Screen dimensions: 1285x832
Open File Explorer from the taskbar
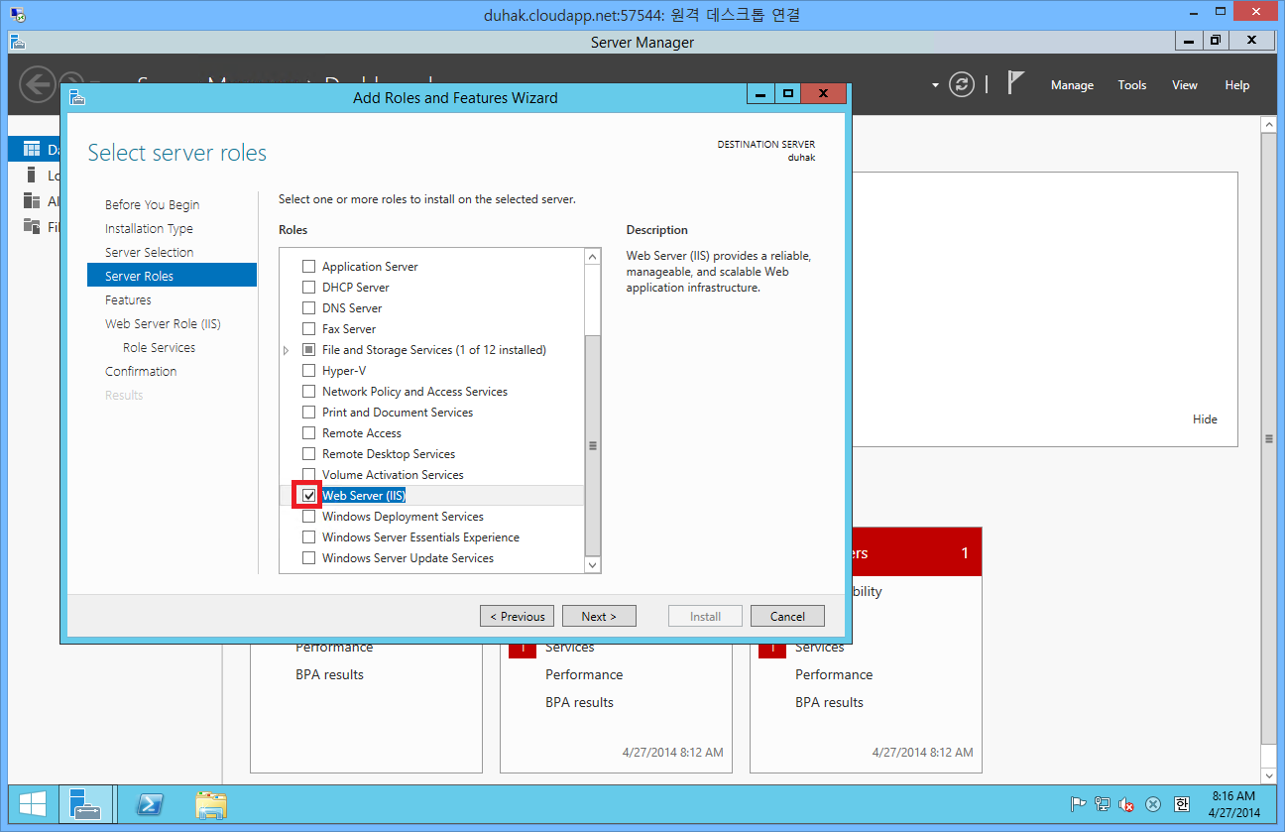pos(211,804)
